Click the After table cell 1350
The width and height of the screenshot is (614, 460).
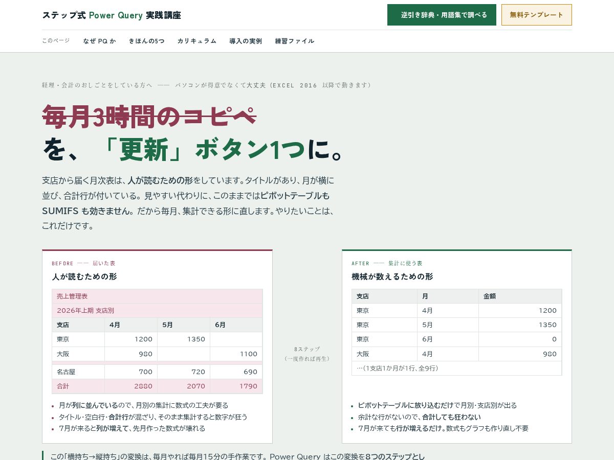[x=520, y=325]
